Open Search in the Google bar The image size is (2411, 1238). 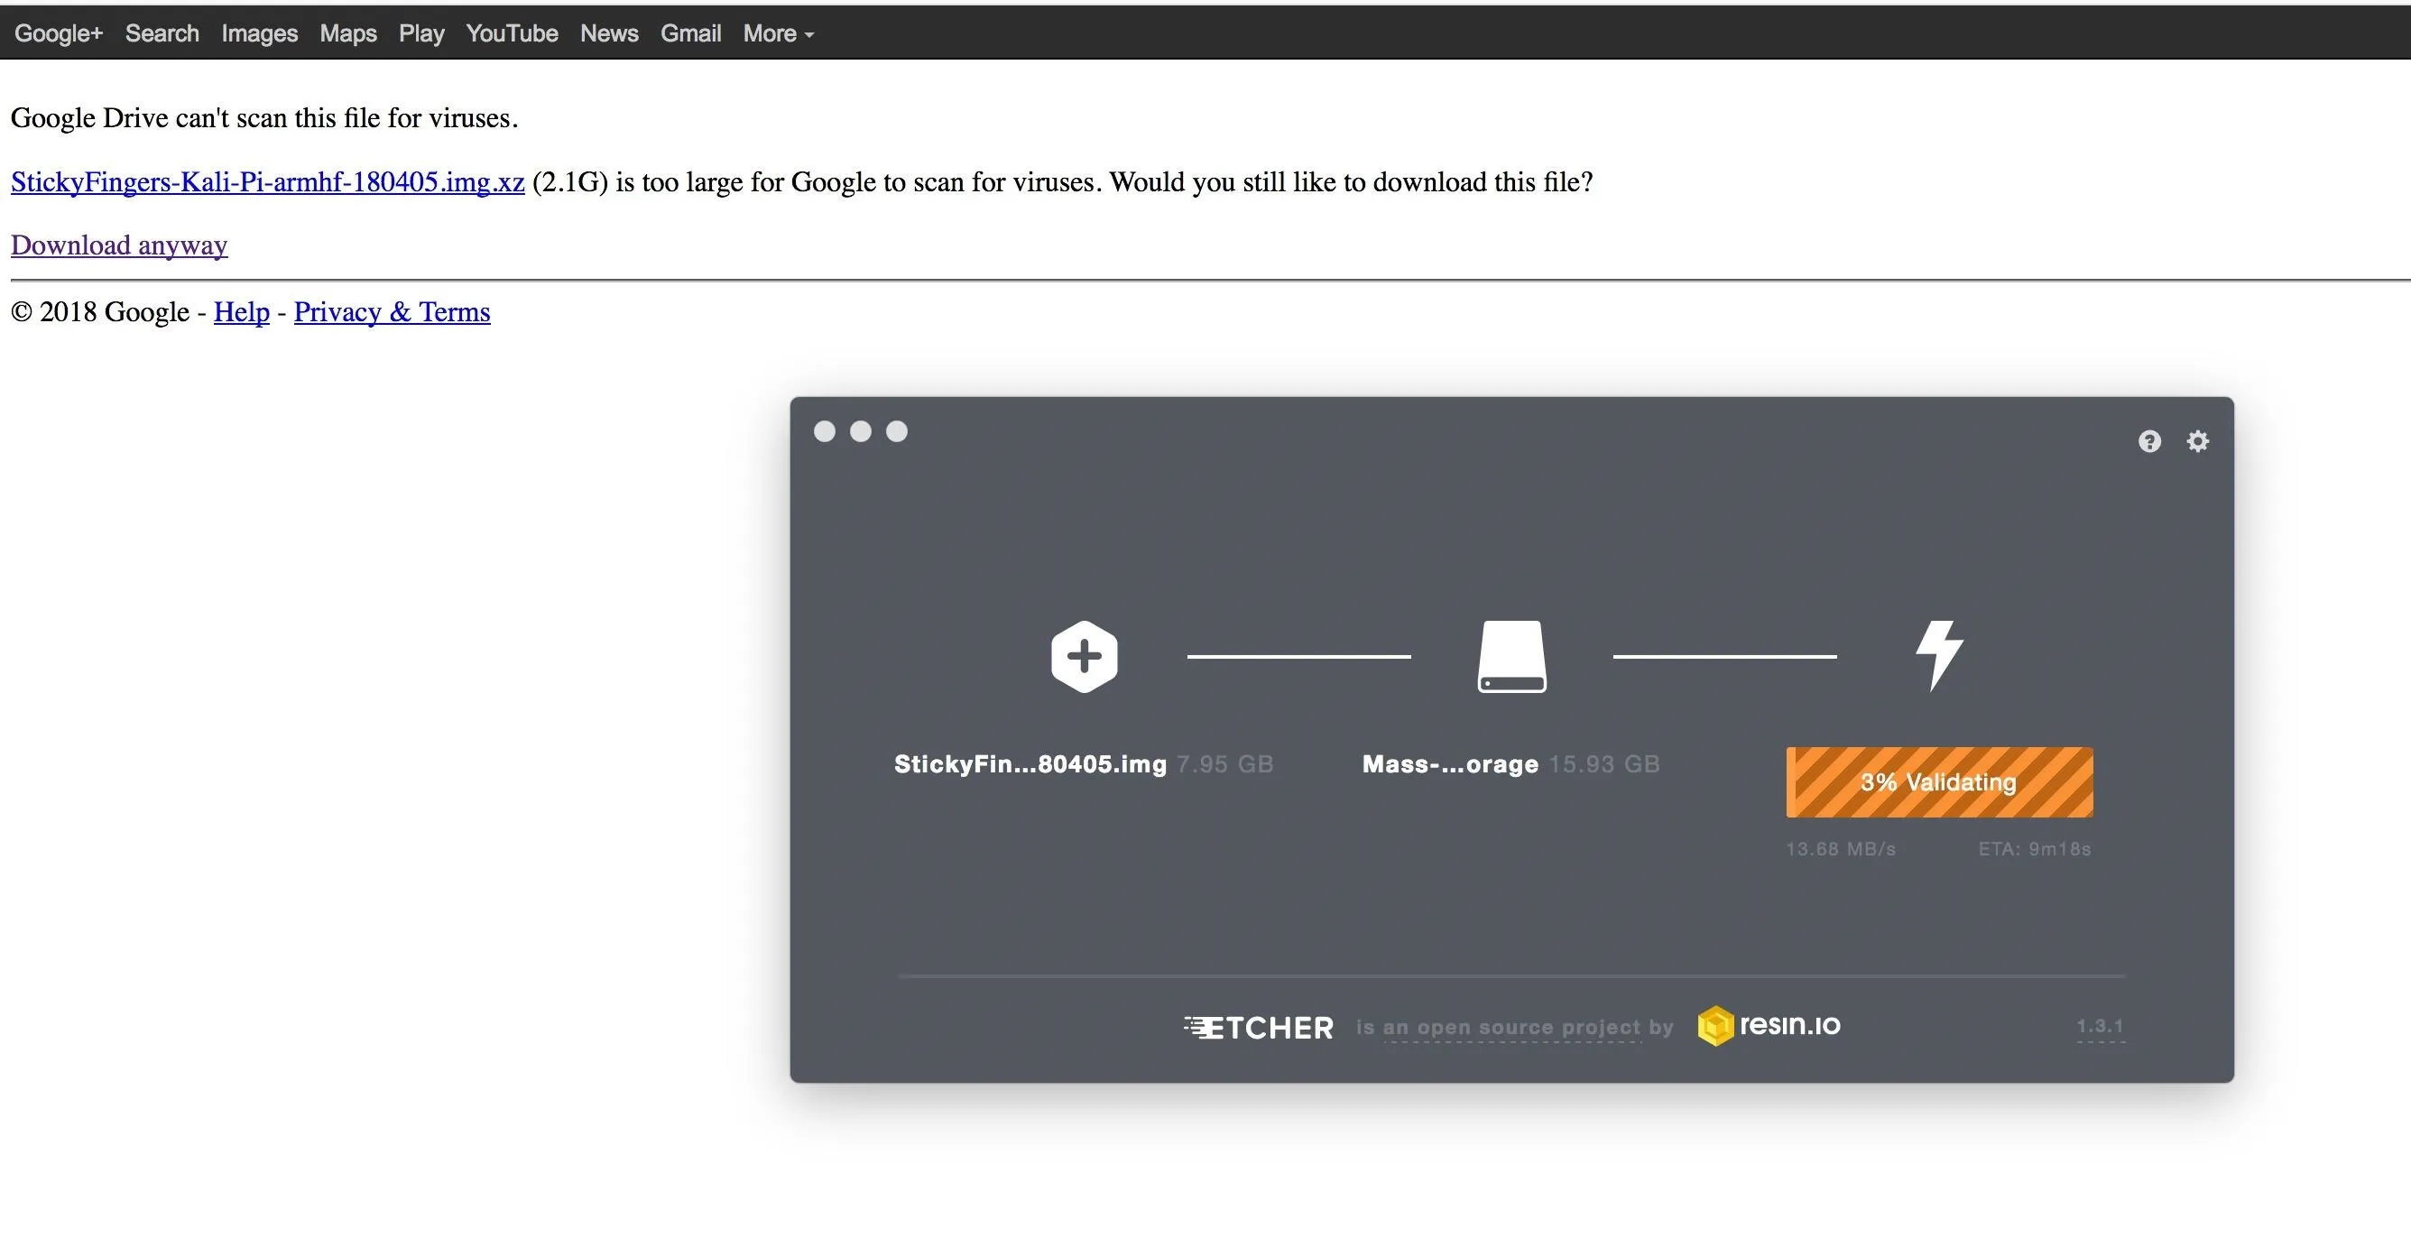[x=162, y=32]
